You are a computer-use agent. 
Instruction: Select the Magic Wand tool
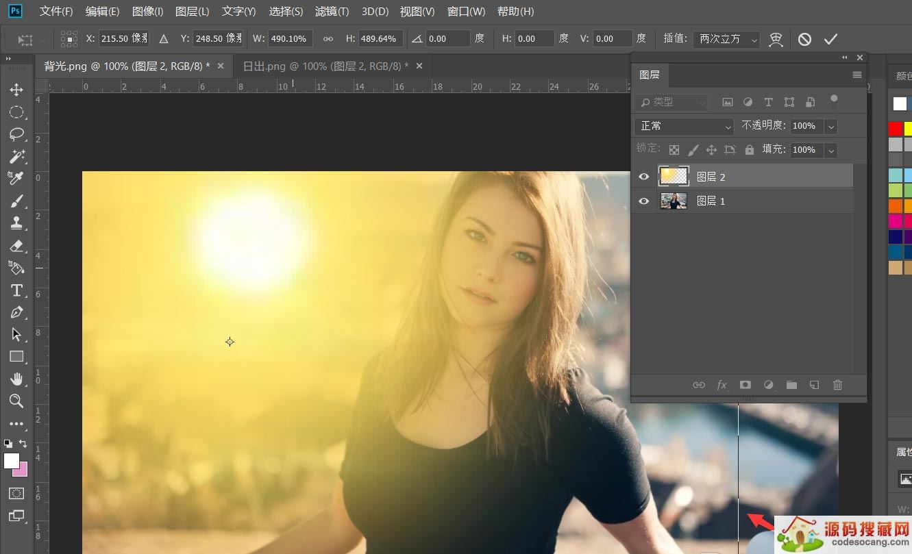click(16, 157)
